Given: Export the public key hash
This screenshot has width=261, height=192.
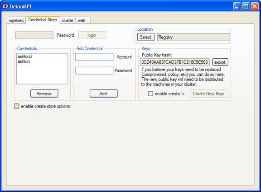Looking at the screenshot, I should (220, 62).
